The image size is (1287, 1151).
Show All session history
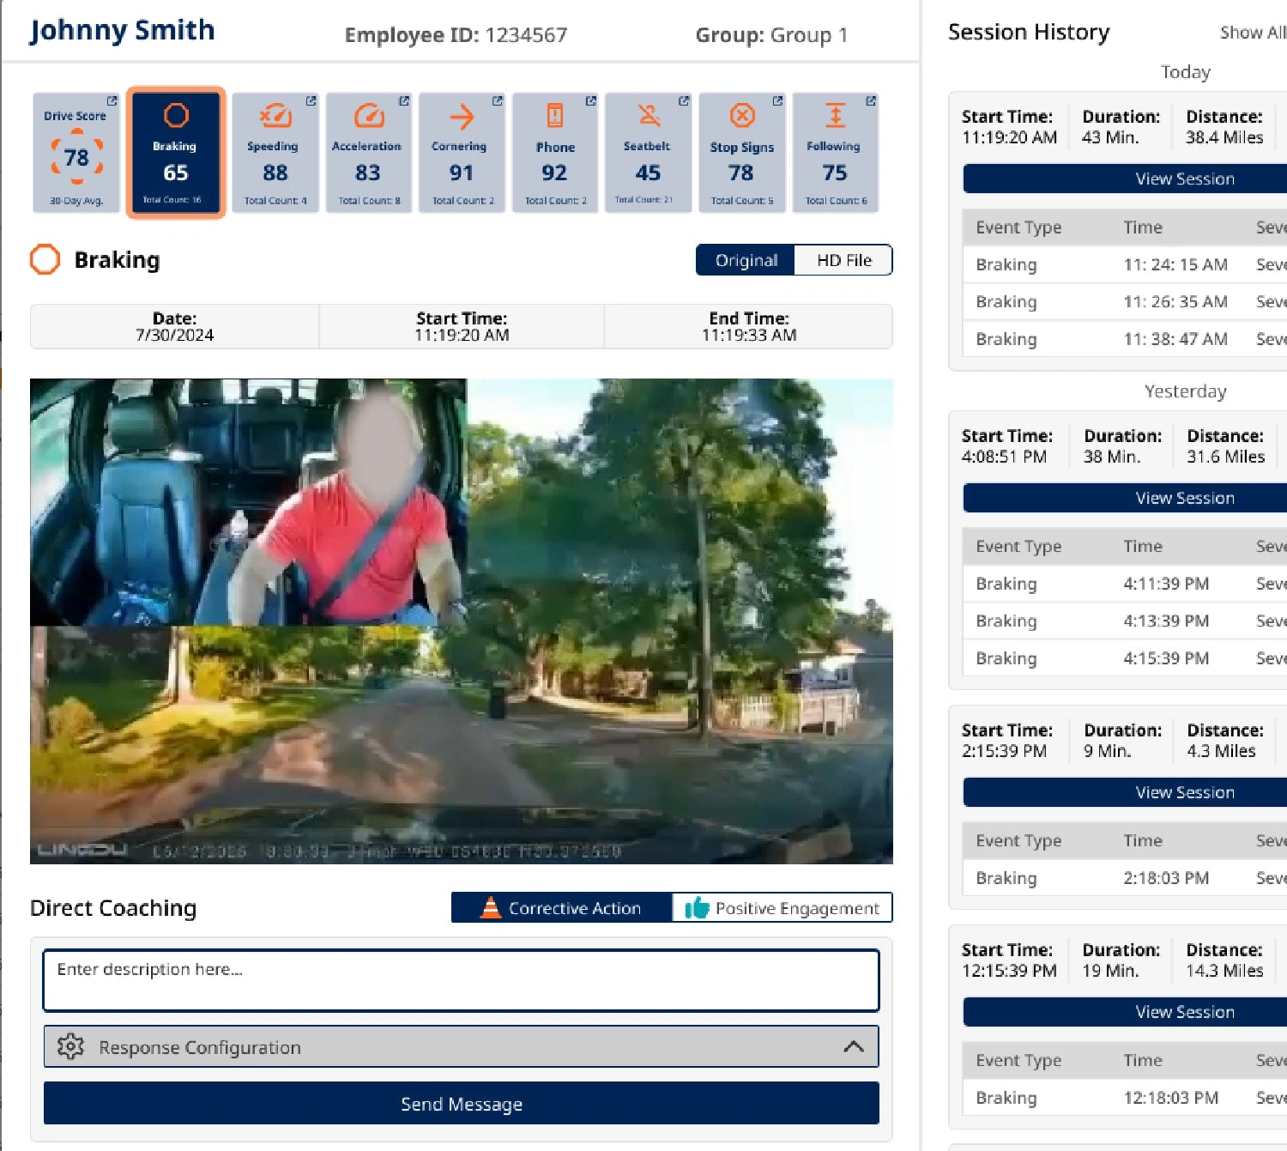click(1253, 33)
